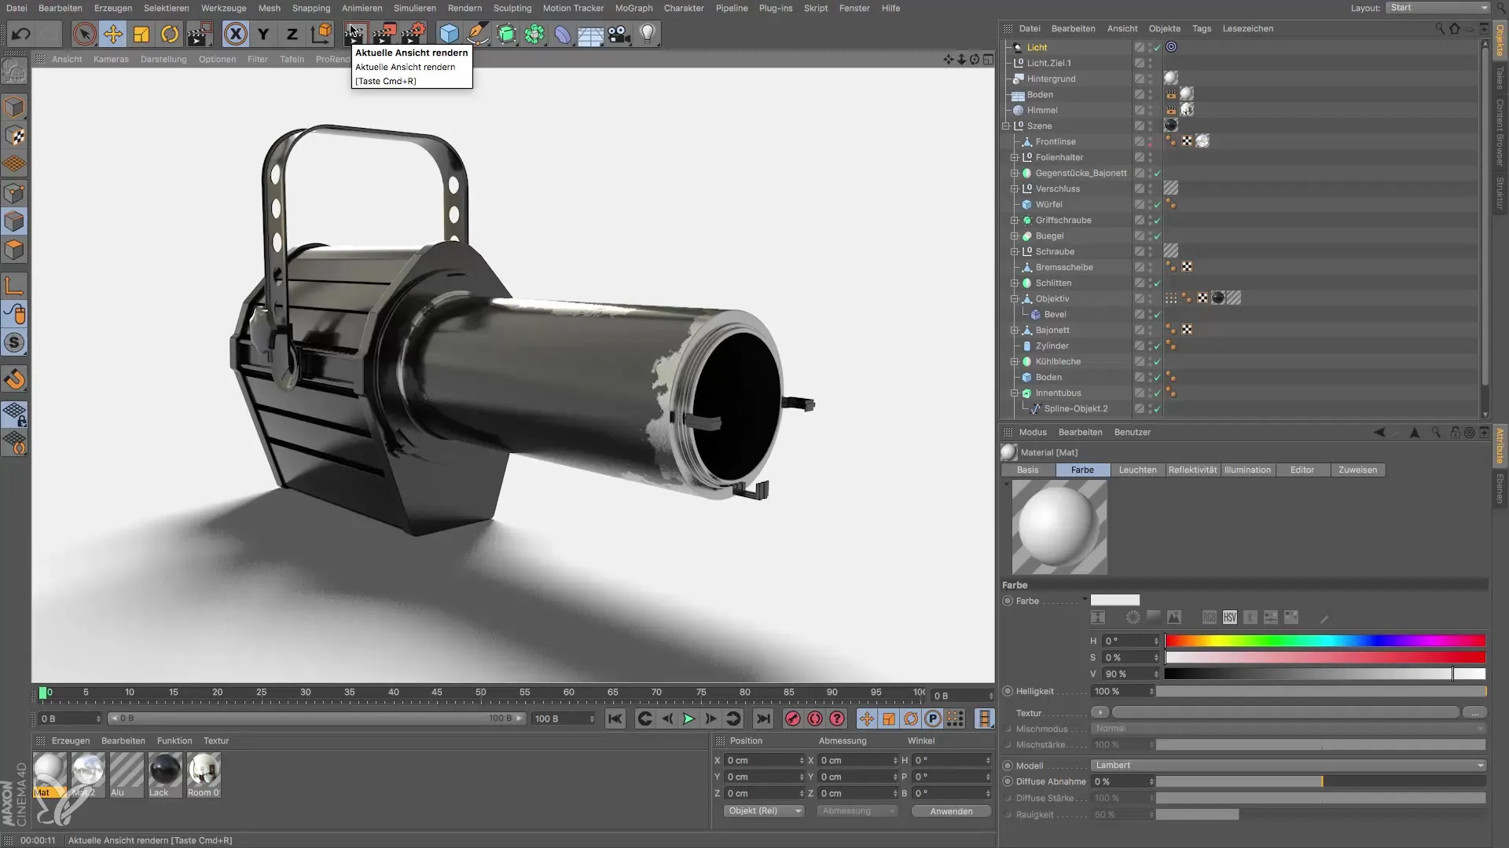This screenshot has height=848, width=1509.
Task: Switch to Reflektivität tab
Action: coord(1192,470)
